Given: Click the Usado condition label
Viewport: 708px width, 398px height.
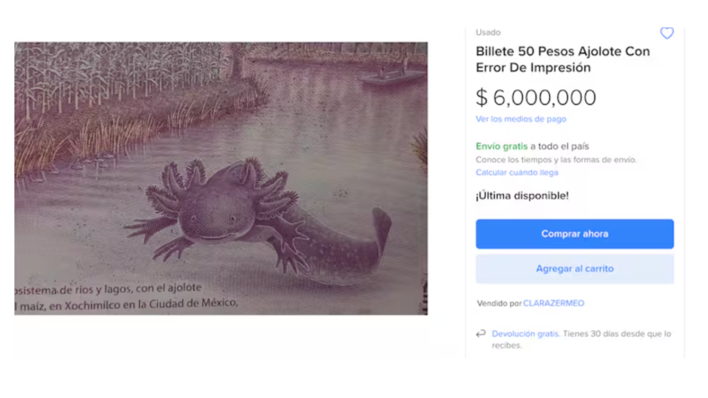Looking at the screenshot, I should point(488,32).
